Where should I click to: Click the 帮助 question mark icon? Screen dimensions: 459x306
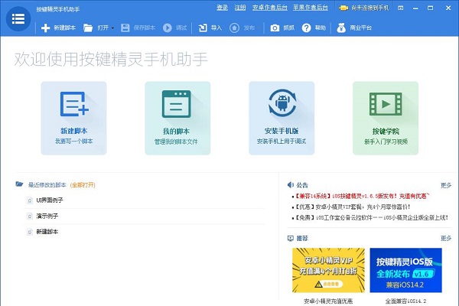(306, 28)
